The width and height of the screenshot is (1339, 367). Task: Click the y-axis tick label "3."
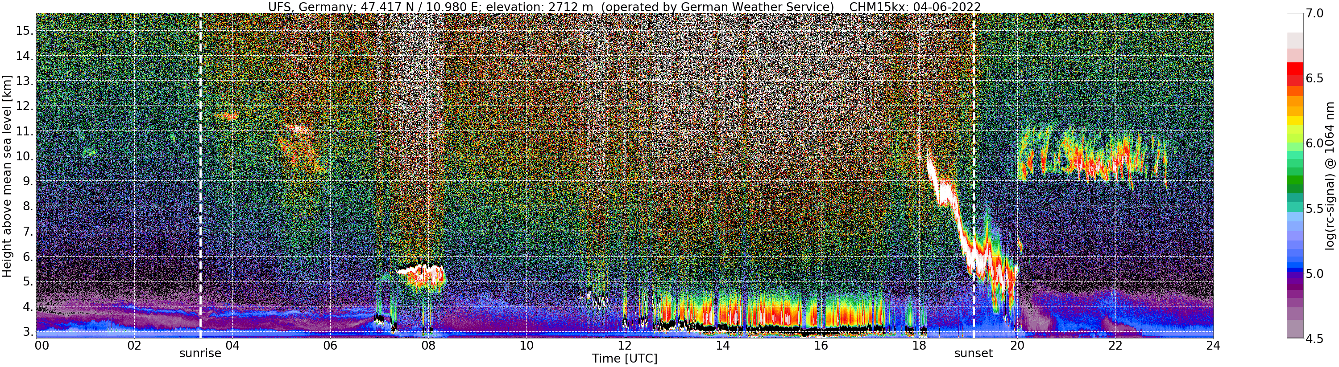click(x=28, y=332)
